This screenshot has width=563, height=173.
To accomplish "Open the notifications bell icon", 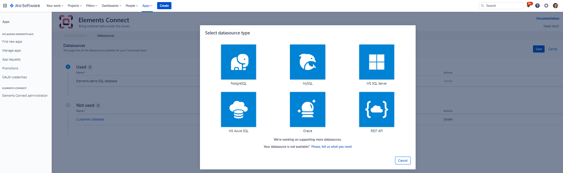I will pos(529,6).
